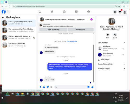130x104 pixels.
Task: Click the browser back arrow
Action: pos(2,6)
